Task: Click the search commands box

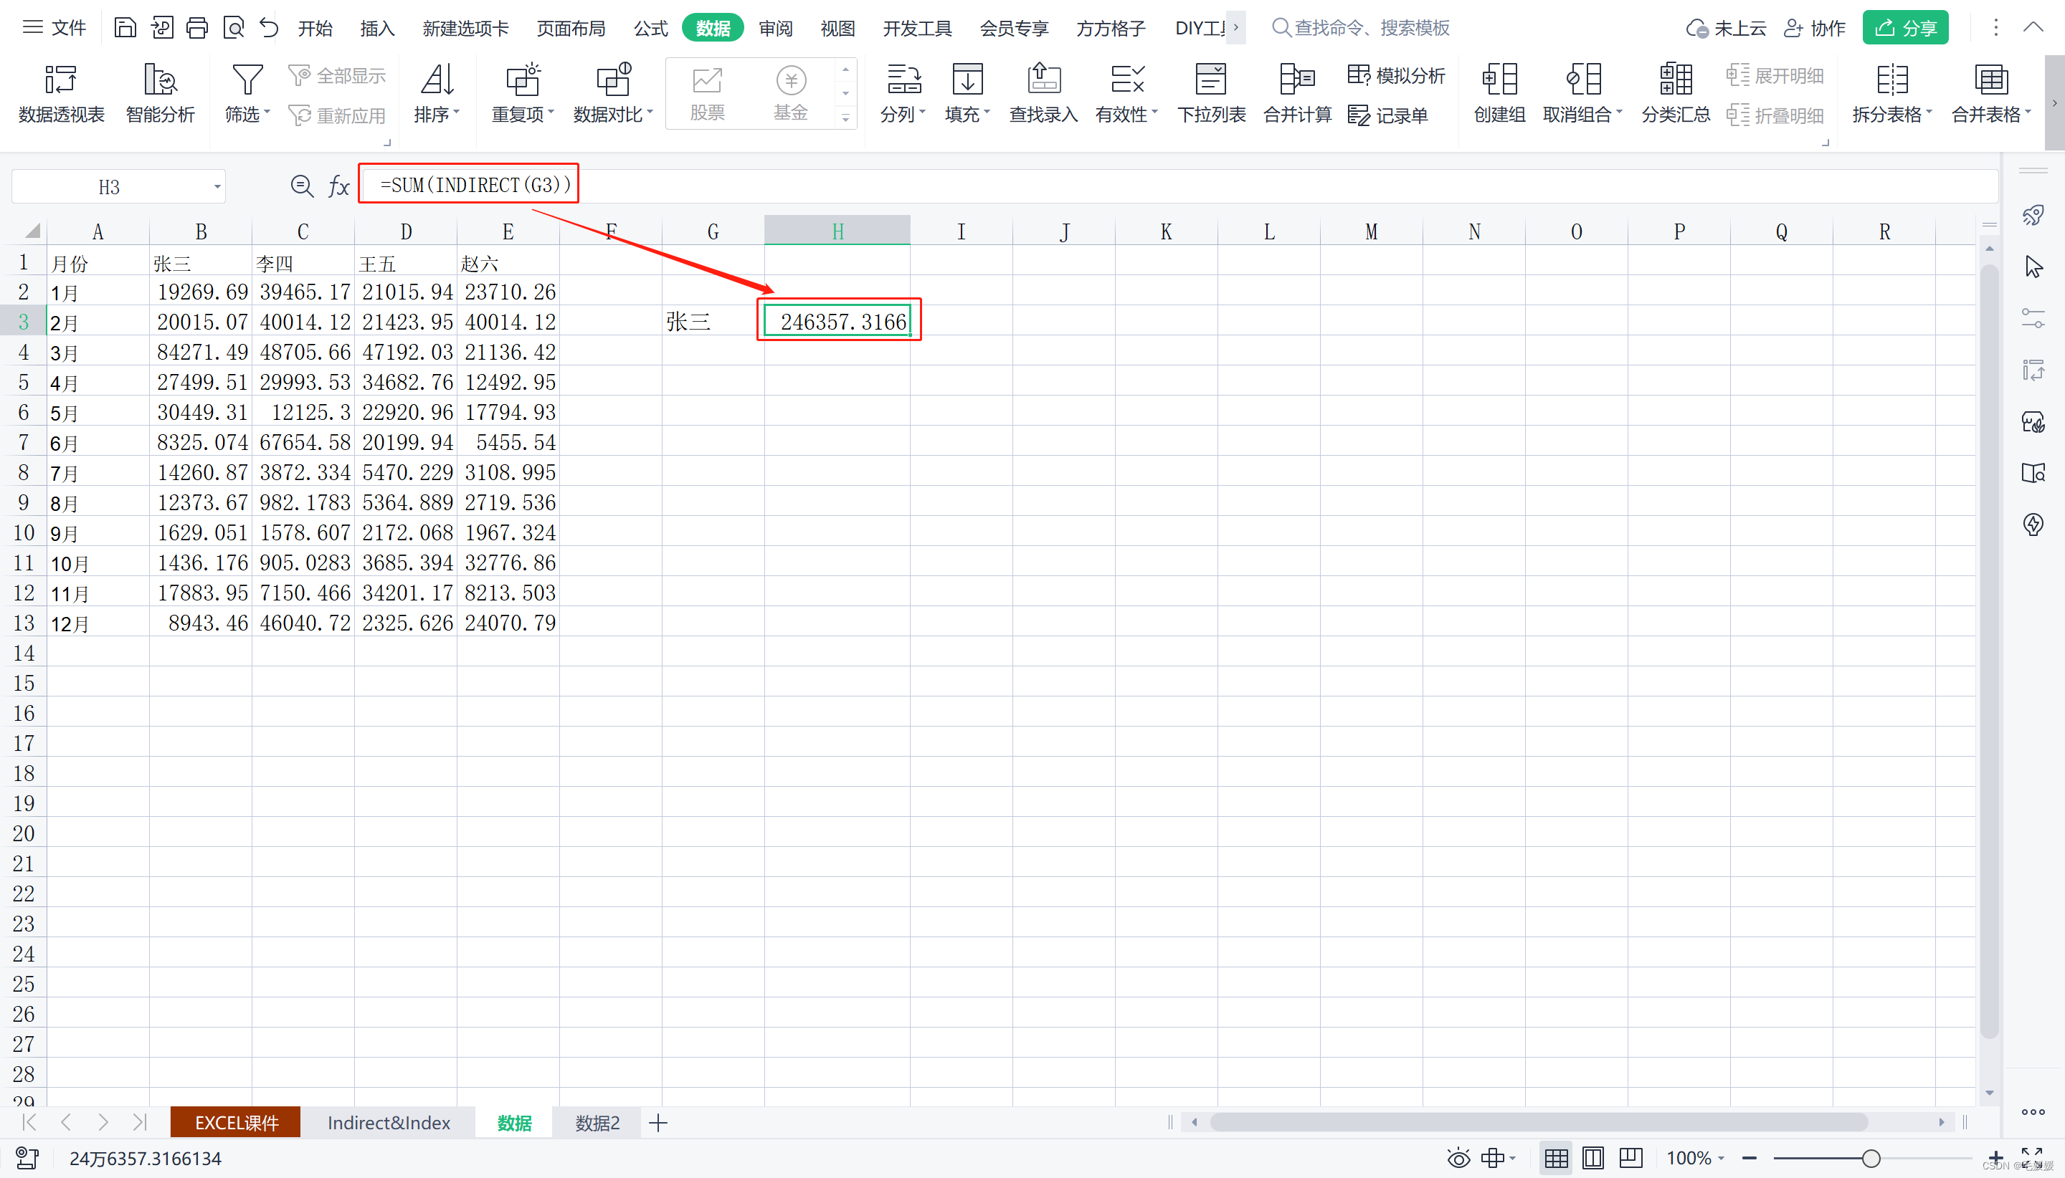Action: [1361, 27]
